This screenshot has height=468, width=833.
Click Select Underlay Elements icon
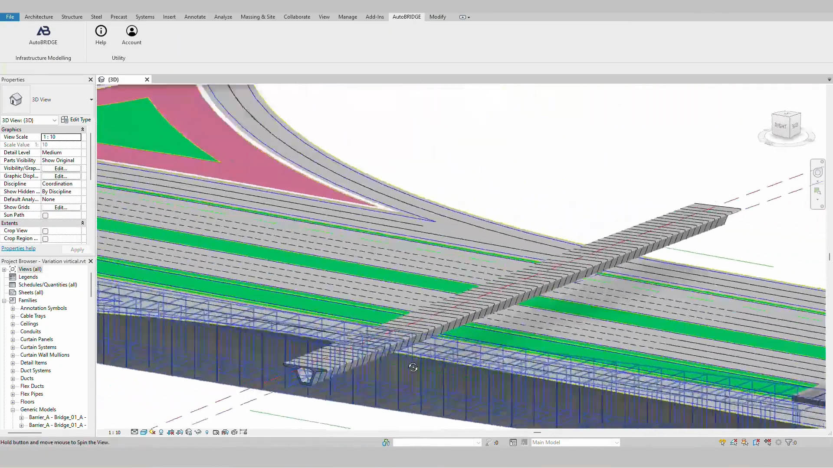[x=734, y=442]
